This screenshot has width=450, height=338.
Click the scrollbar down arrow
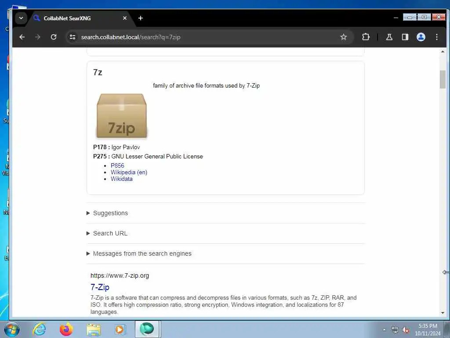(x=443, y=313)
